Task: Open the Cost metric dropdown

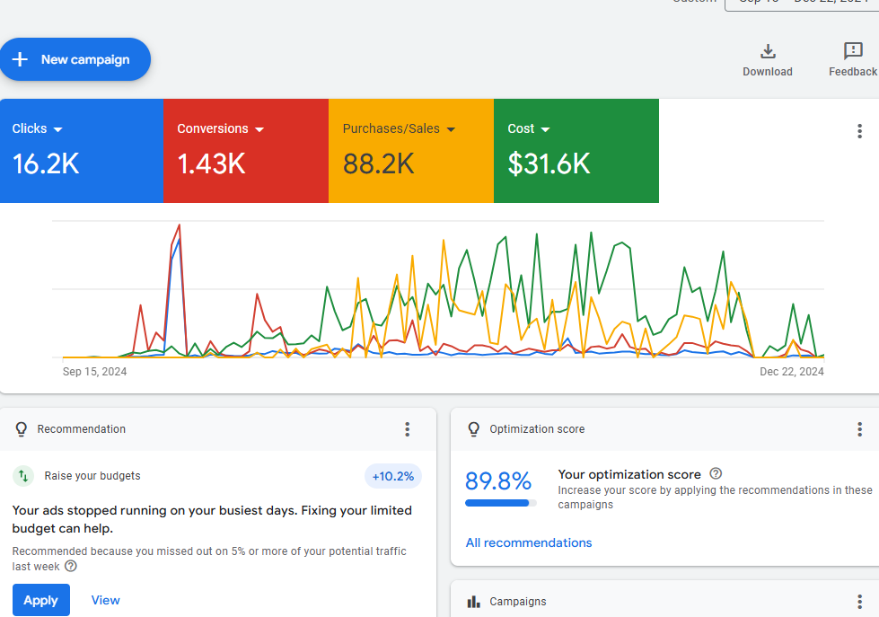Action: pyautogui.click(x=546, y=129)
